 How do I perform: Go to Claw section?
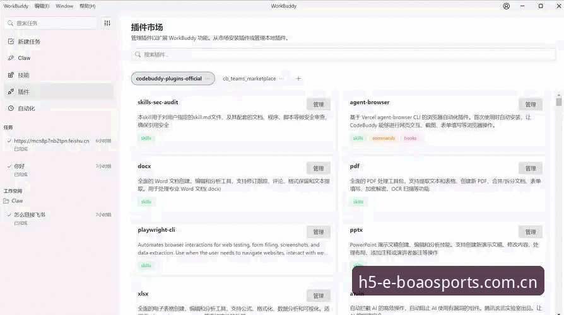(59, 58)
